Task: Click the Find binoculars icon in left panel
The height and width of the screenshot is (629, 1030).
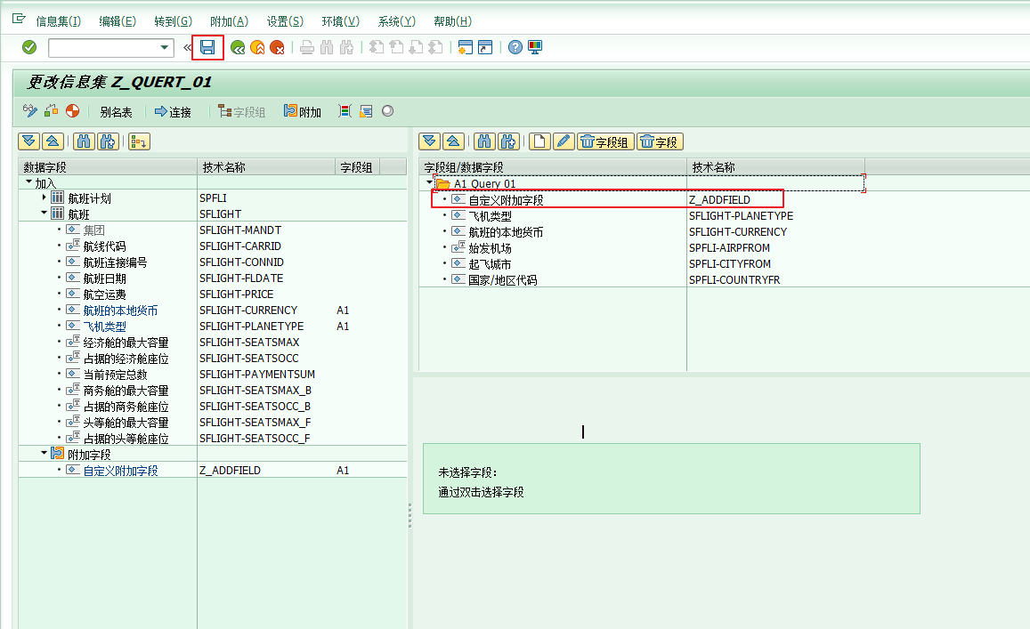Action: (84, 141)
